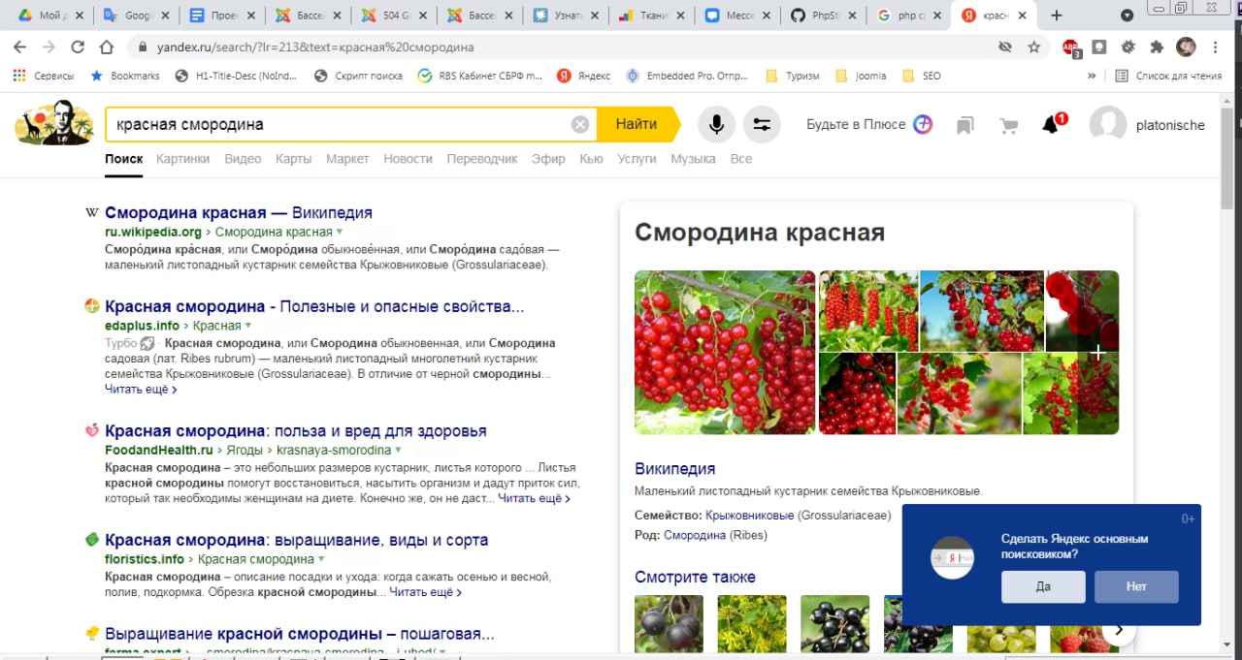This screenshot has height=660, width=1242.
Task: Go to browser home page
Action: point(108,47)
